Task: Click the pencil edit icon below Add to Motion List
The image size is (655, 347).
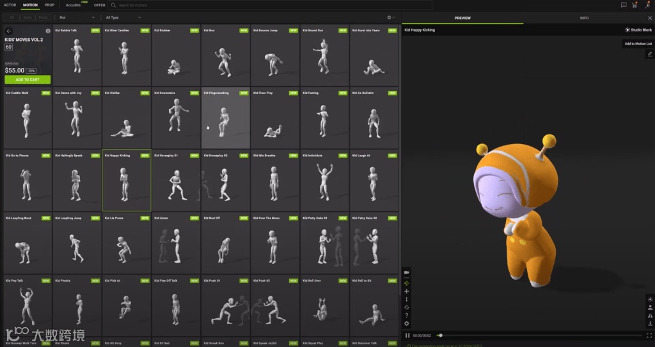Action: (650, 54)
